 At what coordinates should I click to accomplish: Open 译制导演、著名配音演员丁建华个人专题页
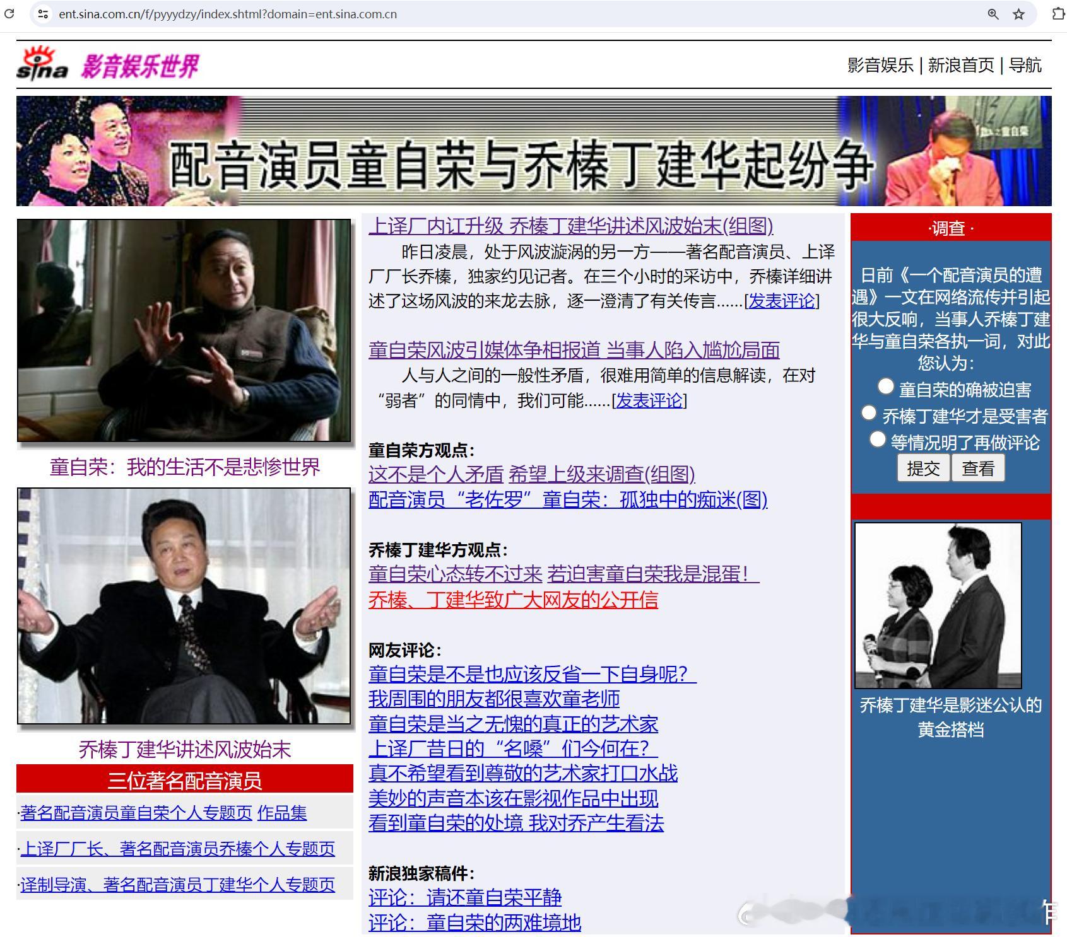(178, 885)
